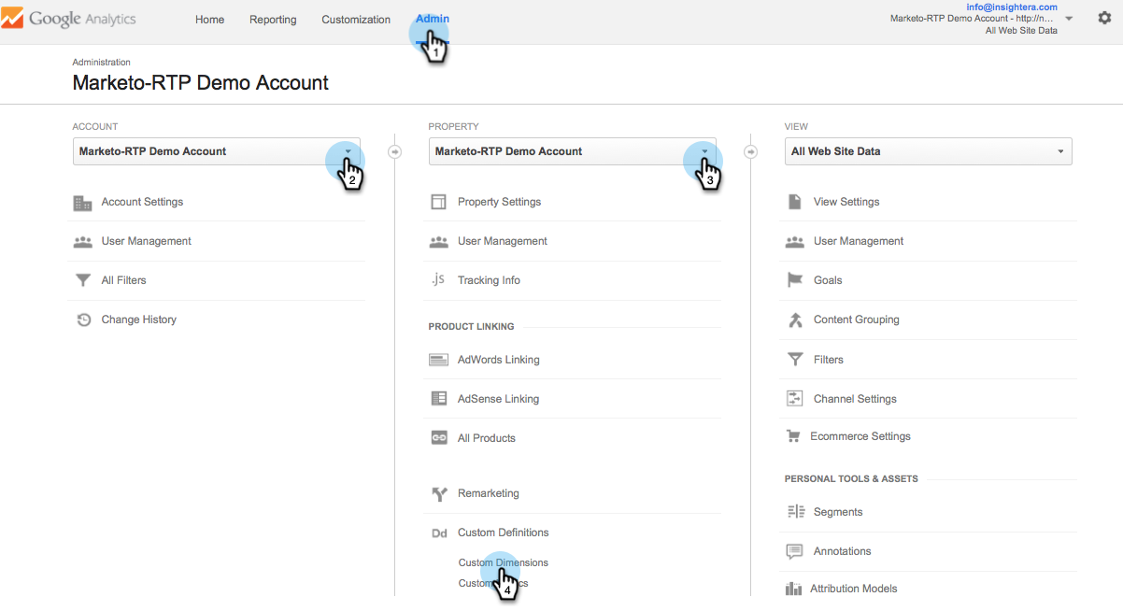
Task: Go to the Home tab
Action: (209, 20)
